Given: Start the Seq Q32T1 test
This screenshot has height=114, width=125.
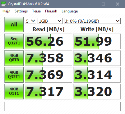Looking at the screenshot, I should (14, 41).
